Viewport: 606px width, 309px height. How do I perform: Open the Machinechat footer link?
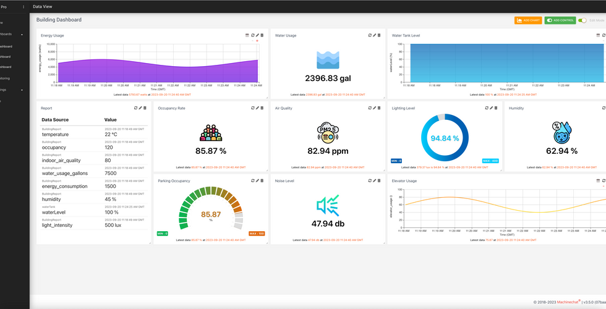[568, 302]
